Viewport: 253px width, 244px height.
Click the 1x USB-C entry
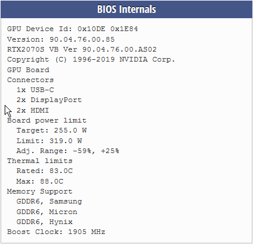35,90
